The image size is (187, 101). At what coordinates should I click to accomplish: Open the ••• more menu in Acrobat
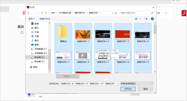coord(166,13)
